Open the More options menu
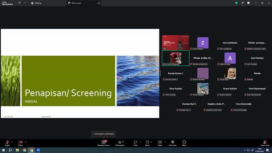Image resolution: width=272 pixels, height=153 pixels. point(184,143)
